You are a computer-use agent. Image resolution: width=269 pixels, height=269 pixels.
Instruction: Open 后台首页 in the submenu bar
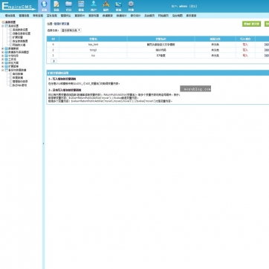(149, 16)
